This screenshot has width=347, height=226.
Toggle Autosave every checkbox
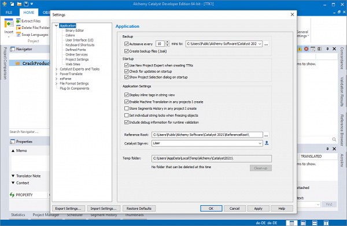126,44
